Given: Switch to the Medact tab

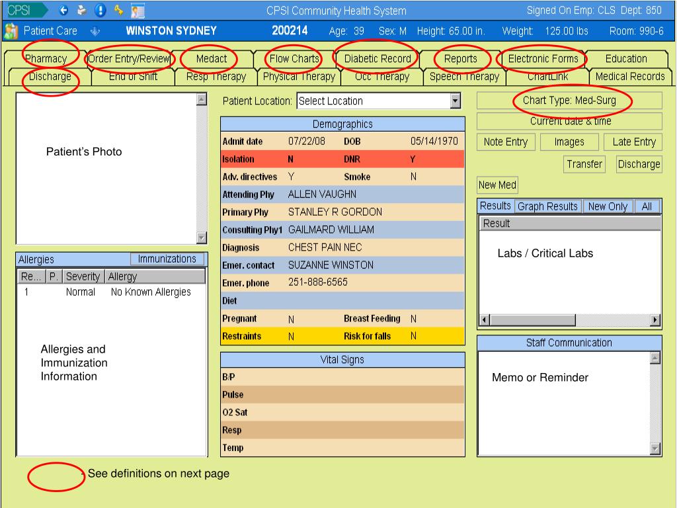Looking at the screenshot, I should tap(211, 59).
